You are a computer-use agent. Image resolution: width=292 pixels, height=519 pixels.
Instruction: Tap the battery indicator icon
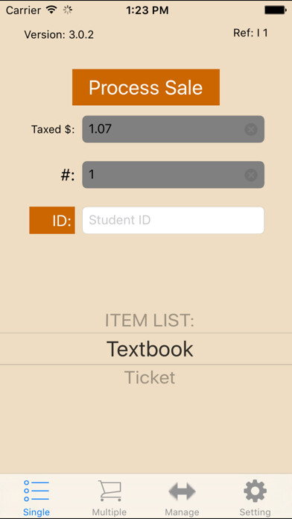275,10
